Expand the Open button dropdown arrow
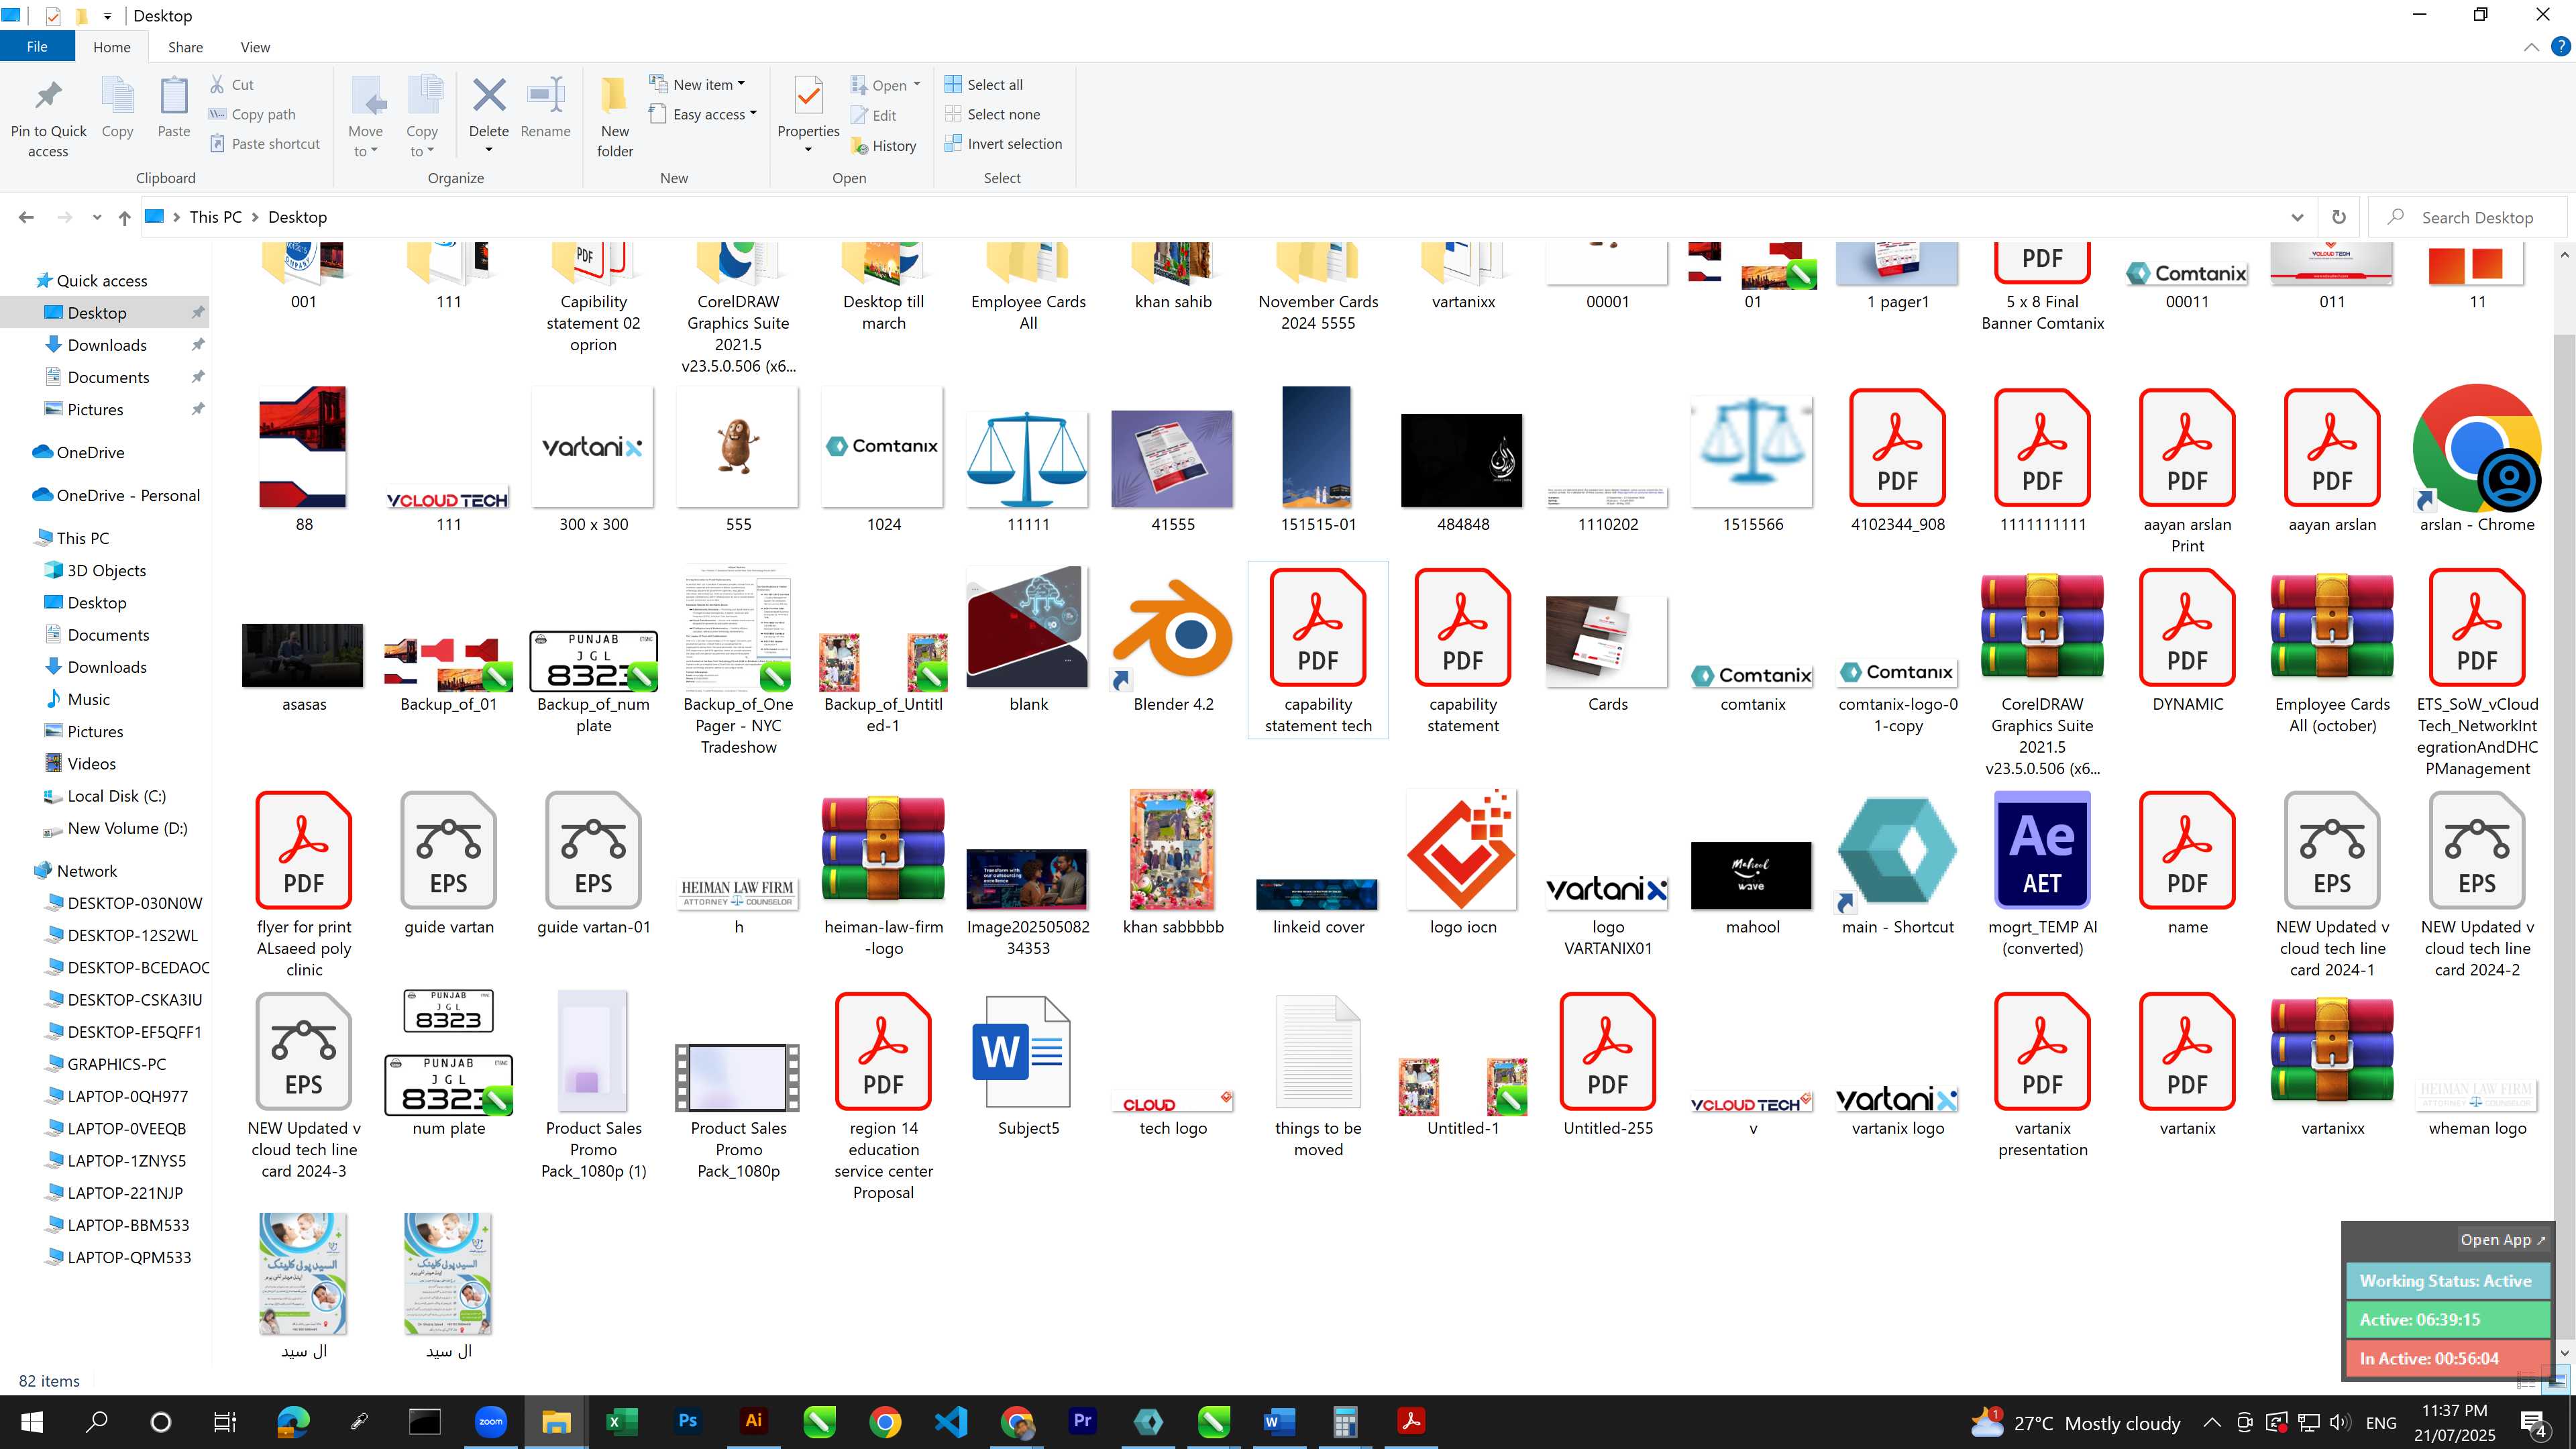The width and height of the screenshot is (2576, 1449). click(917, 84)
